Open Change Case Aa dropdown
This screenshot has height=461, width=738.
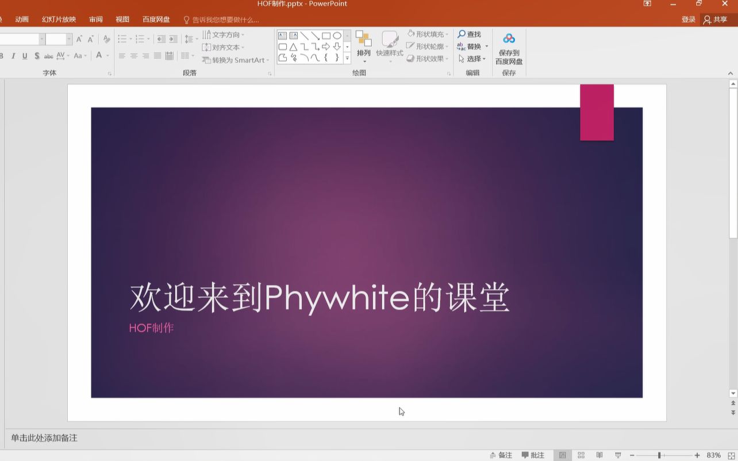tap(80, 56)
